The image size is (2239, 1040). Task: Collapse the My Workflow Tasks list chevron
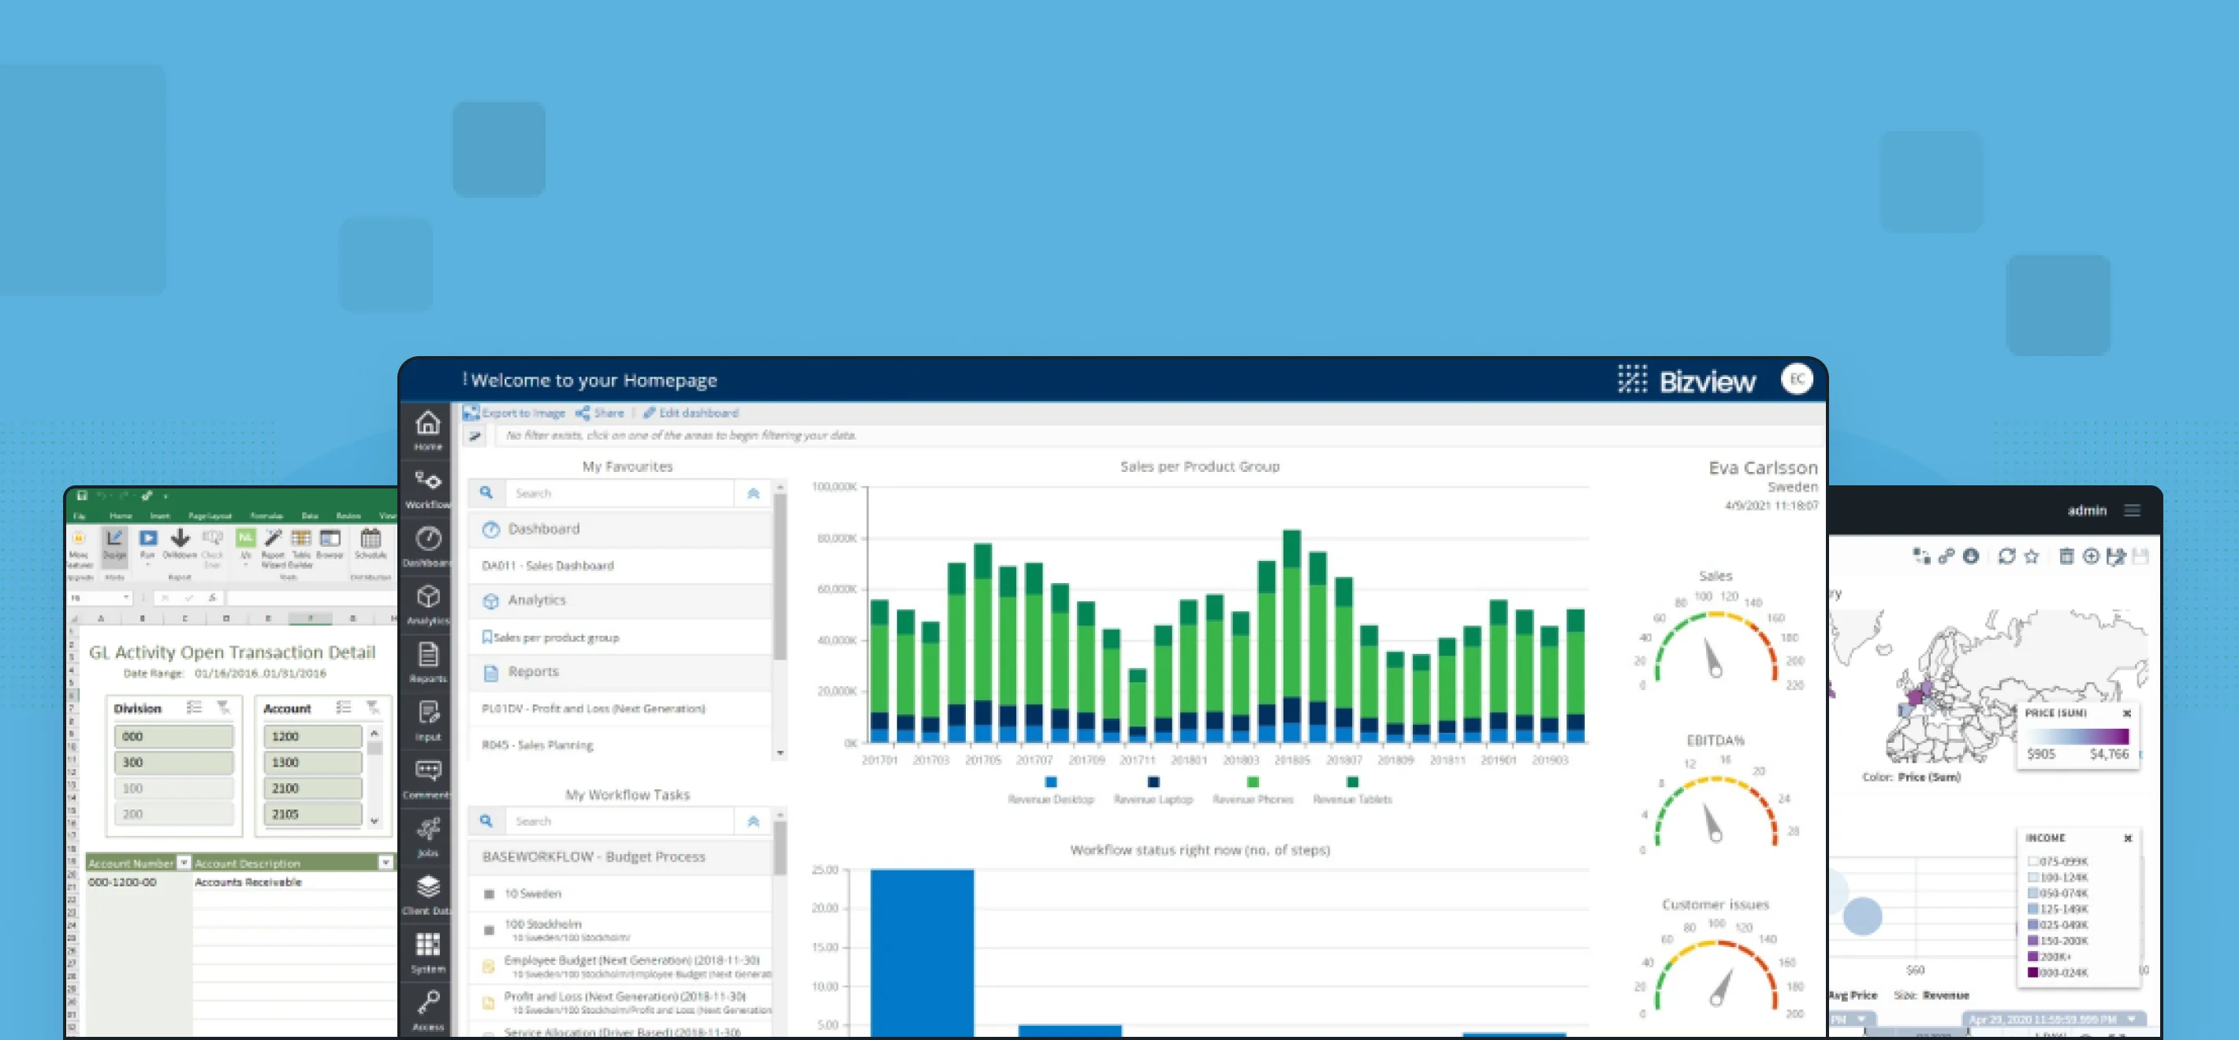click(753, 821)
